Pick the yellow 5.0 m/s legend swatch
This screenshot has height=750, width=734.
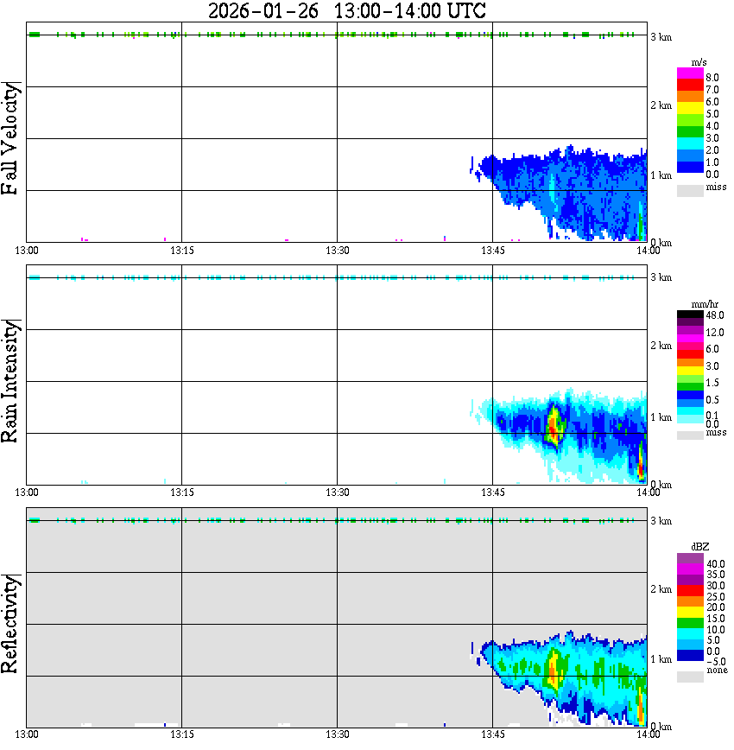(x=690, y=109)
